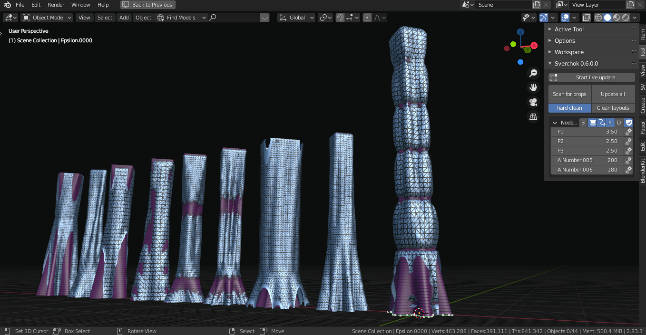Click the Scene name field
646x335 pixels.
(504, 5)
